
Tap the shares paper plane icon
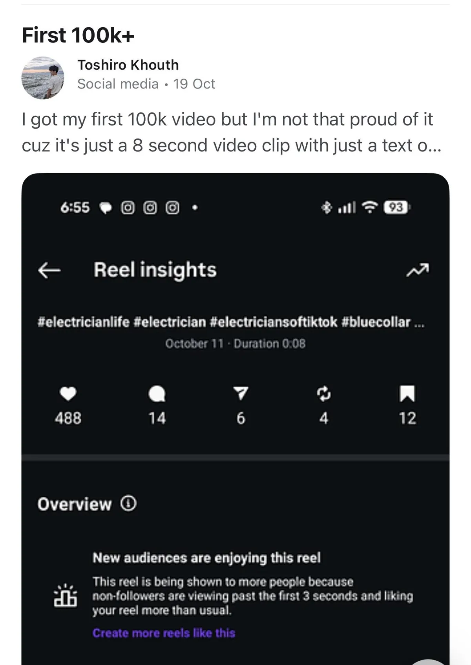click(x=241, y=393)
